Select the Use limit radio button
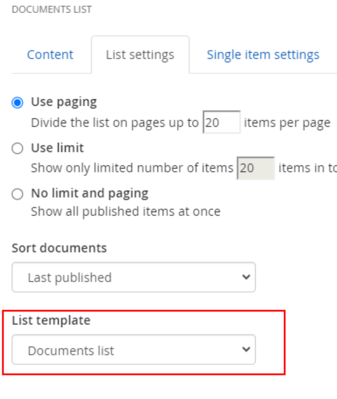 17,148
